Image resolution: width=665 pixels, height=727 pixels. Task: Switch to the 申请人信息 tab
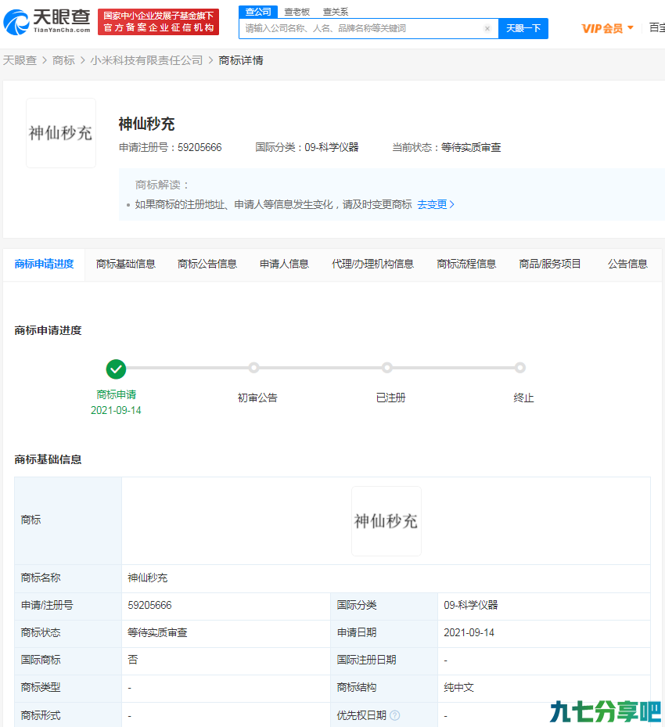click(x=284, y=265)
